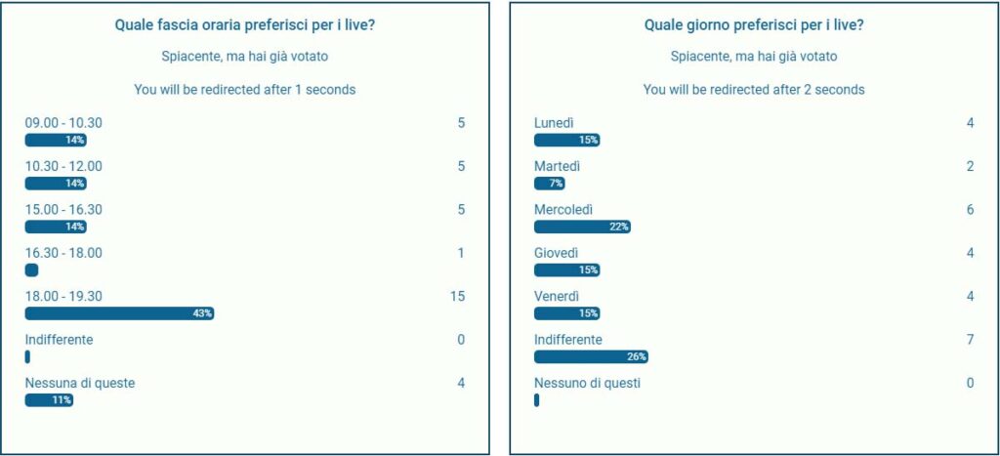Click the Mercoledì 22% bar

(x=582, y=228)
